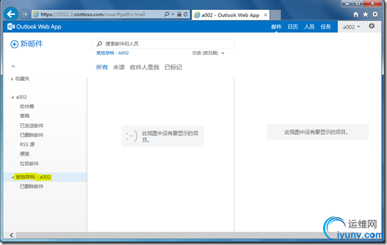Image resolution: width=387 pixels, height=245 pixels.
Task: Click the 就地存档 - A002 breadcrumb link
Action: (x=112, y=53)
